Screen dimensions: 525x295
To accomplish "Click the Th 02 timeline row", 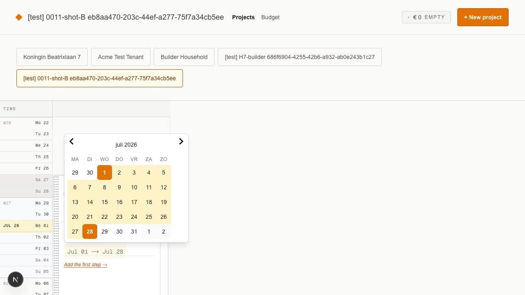I will pos(26,237).
